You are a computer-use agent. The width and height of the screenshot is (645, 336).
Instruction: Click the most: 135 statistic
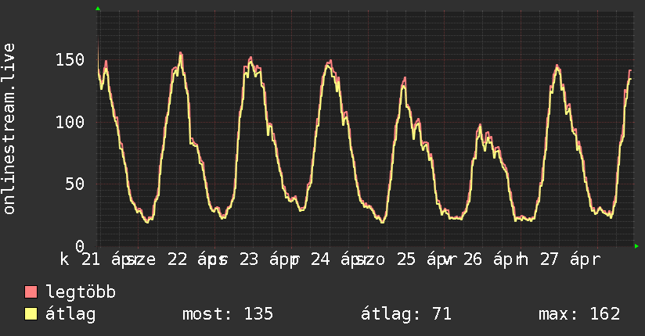click(228, 314)
